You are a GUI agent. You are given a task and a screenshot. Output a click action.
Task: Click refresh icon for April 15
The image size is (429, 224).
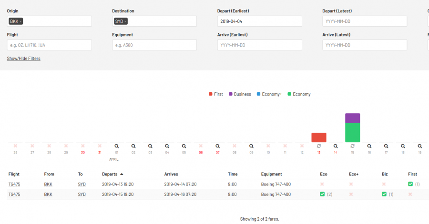(x=352, y=146)
